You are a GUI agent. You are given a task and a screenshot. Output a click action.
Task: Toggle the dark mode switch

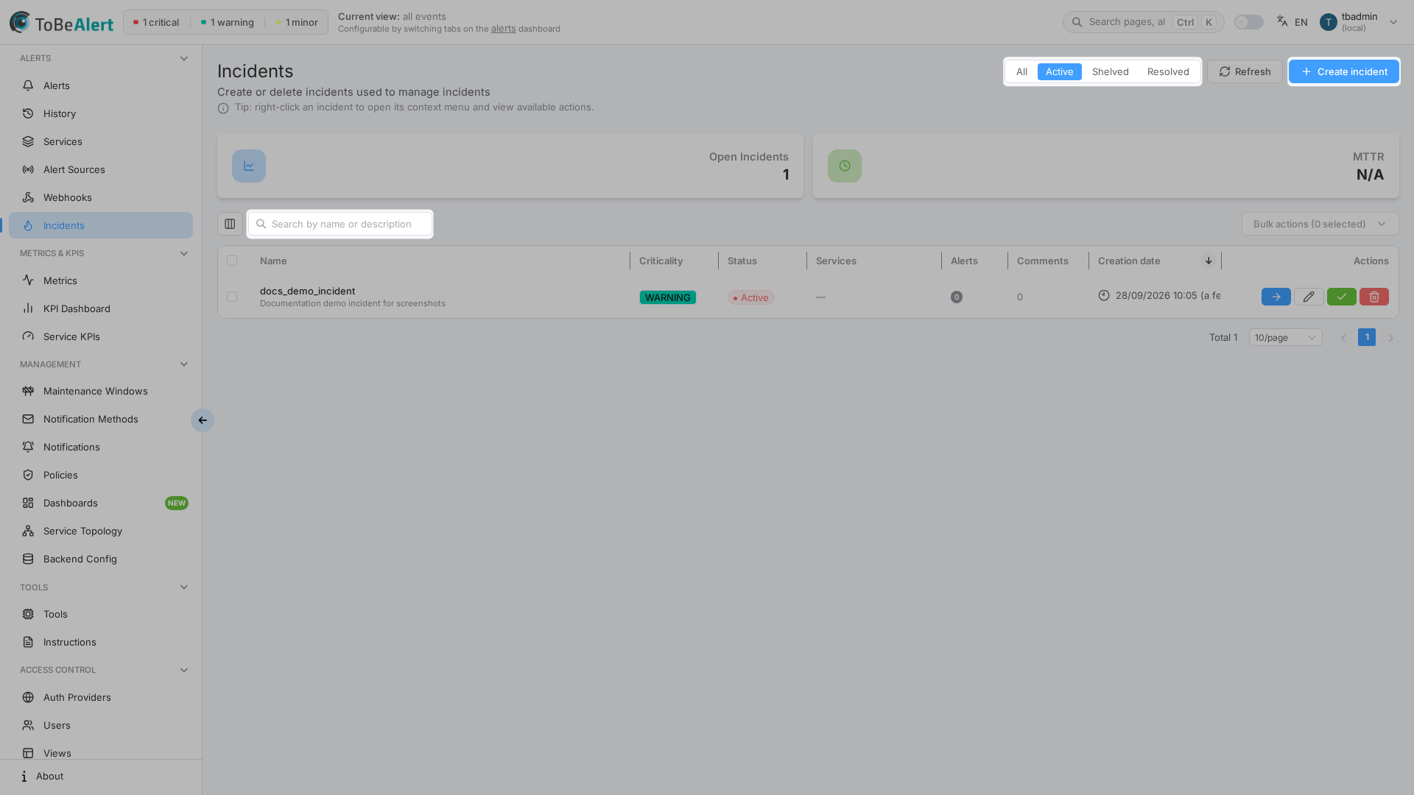pos(1248,22)
